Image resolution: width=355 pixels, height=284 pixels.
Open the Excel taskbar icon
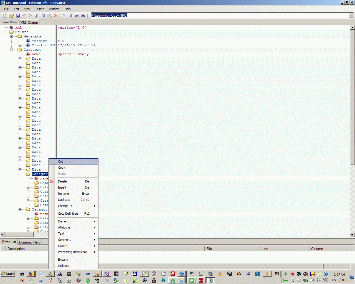pos(211,280)
